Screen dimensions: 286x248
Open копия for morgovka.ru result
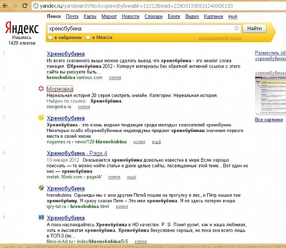point(84,107)
